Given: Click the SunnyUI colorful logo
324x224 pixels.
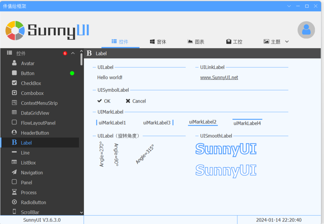Looking at the screenshot, I should coord(15,31).
